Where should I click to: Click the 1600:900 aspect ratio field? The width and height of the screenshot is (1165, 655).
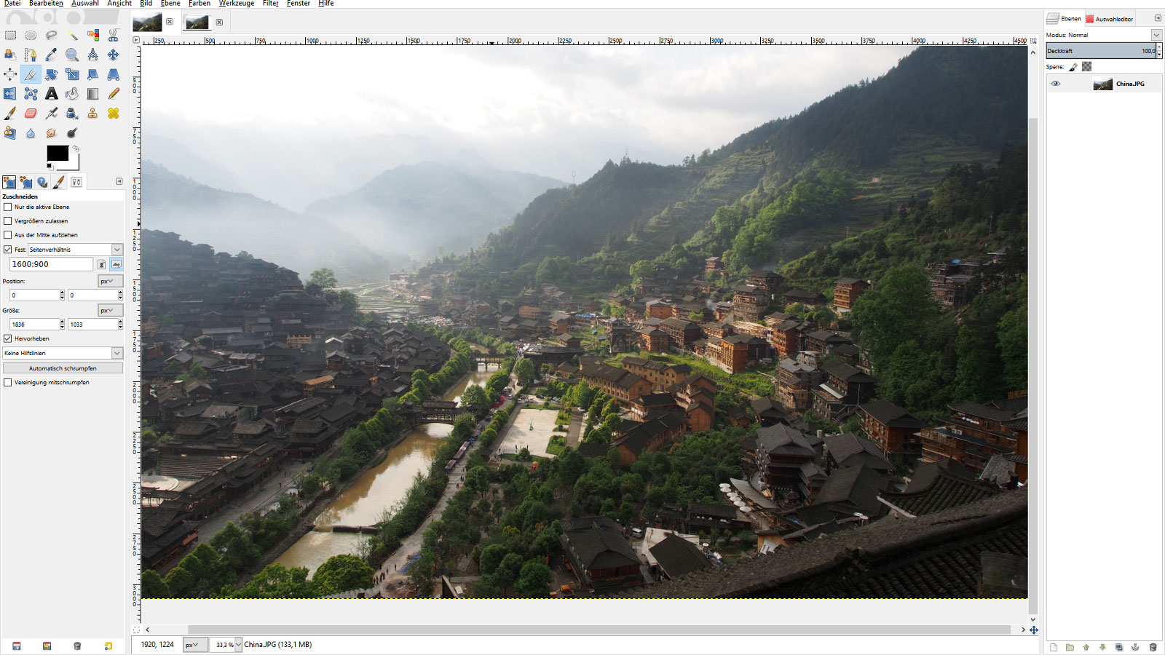pos(51,264)
